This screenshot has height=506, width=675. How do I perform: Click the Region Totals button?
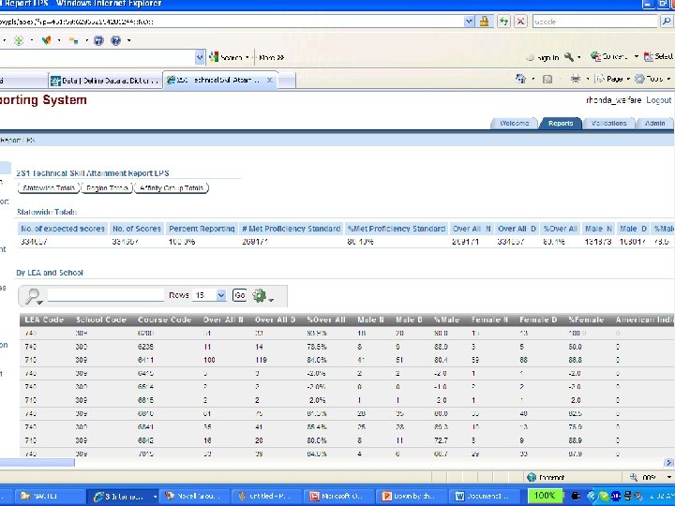(x=107, y=188)
